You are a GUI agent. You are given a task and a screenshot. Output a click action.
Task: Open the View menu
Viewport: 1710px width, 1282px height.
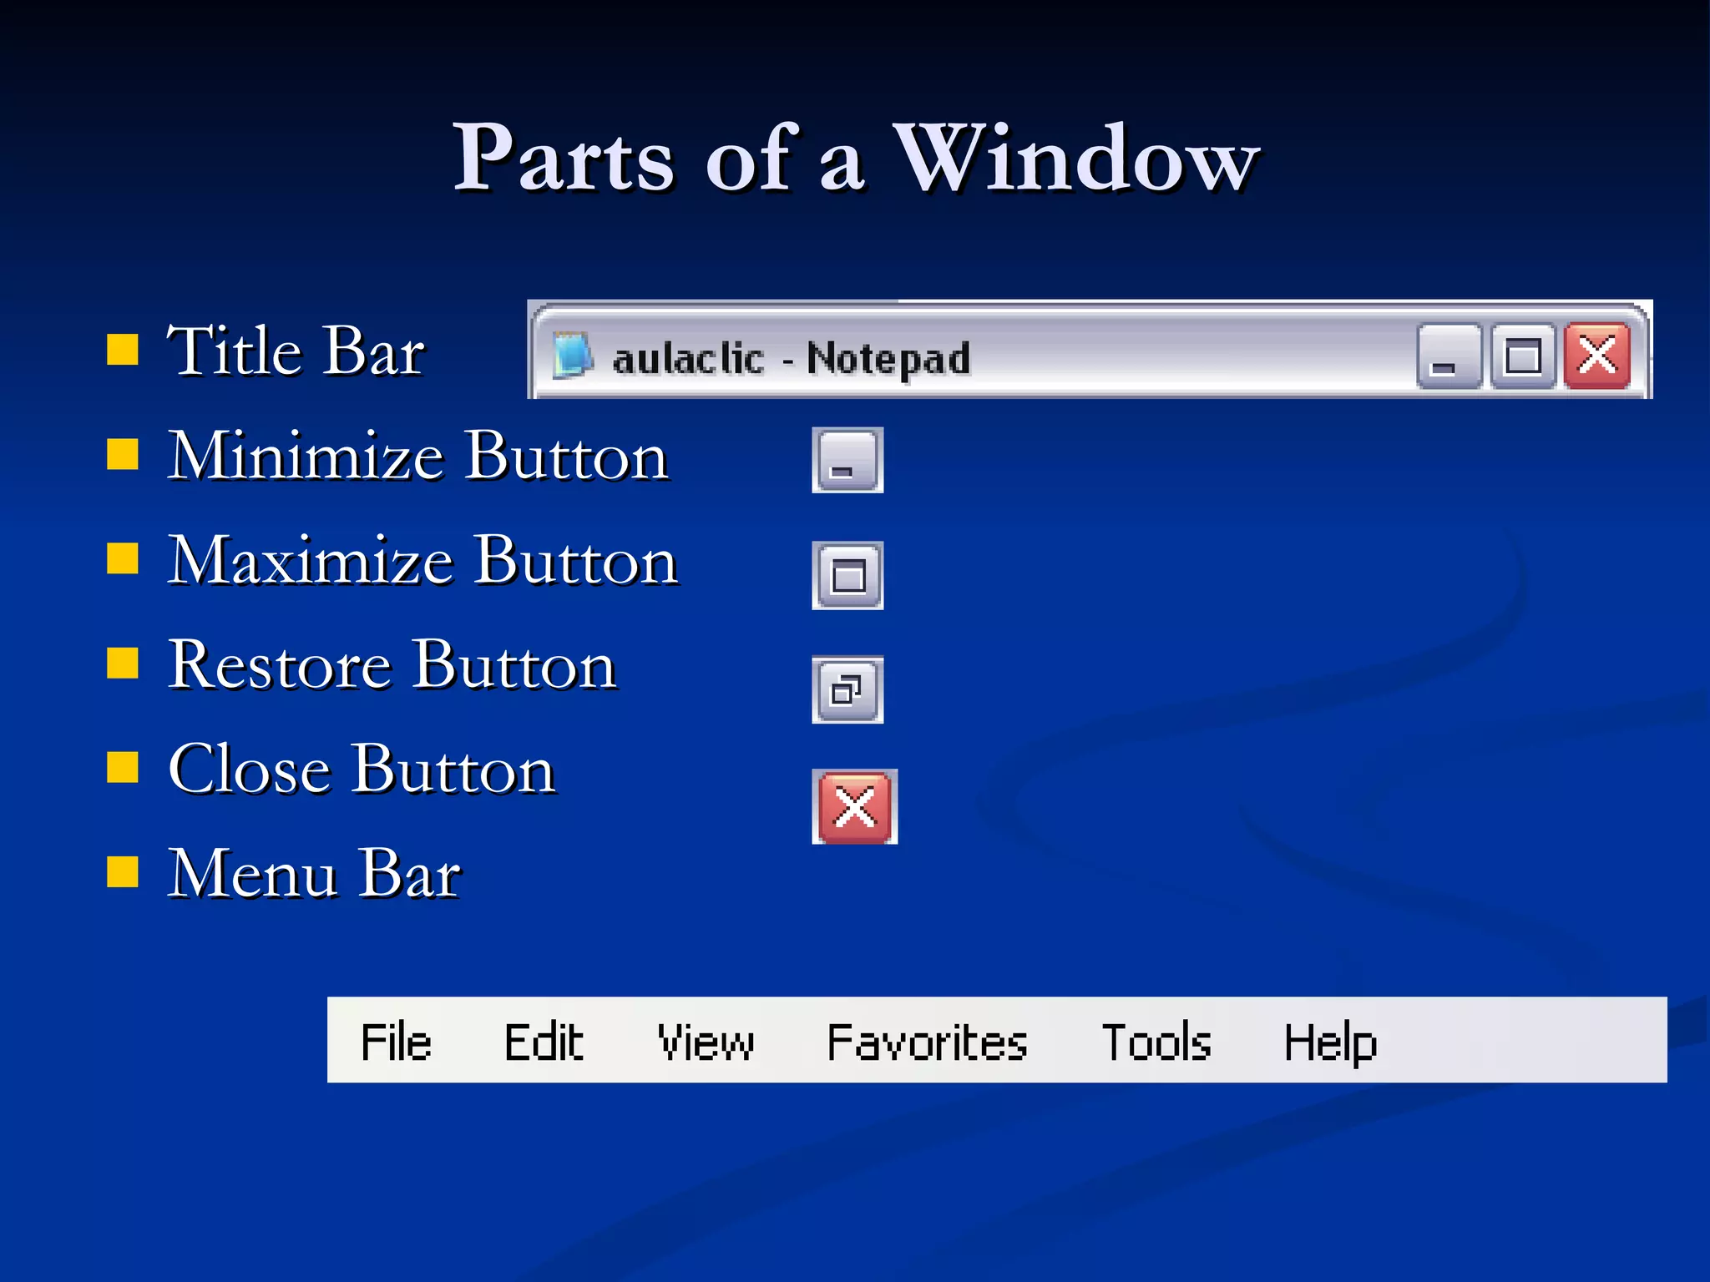coord(706,1042)
